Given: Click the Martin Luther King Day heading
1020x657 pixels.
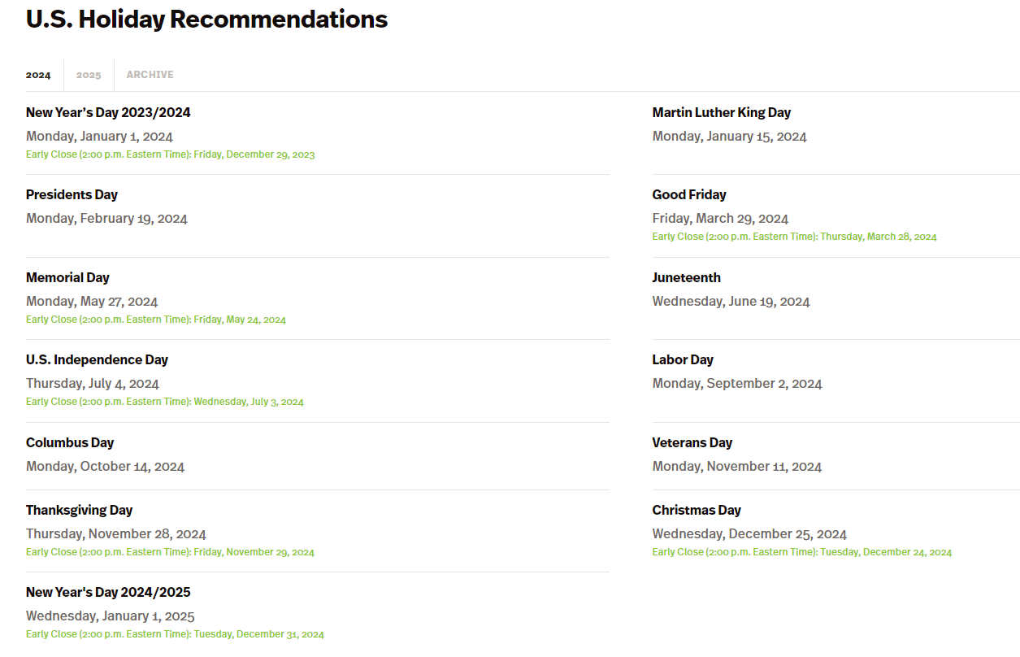Looking at the screenshot, I should point(721,112).
